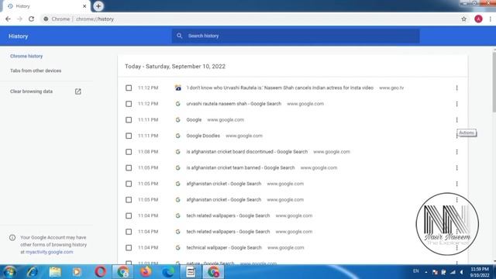Click the info icon near Google Account note
Image resolution: width=496 pixels, height=279 pixels.
click(12, 238)
